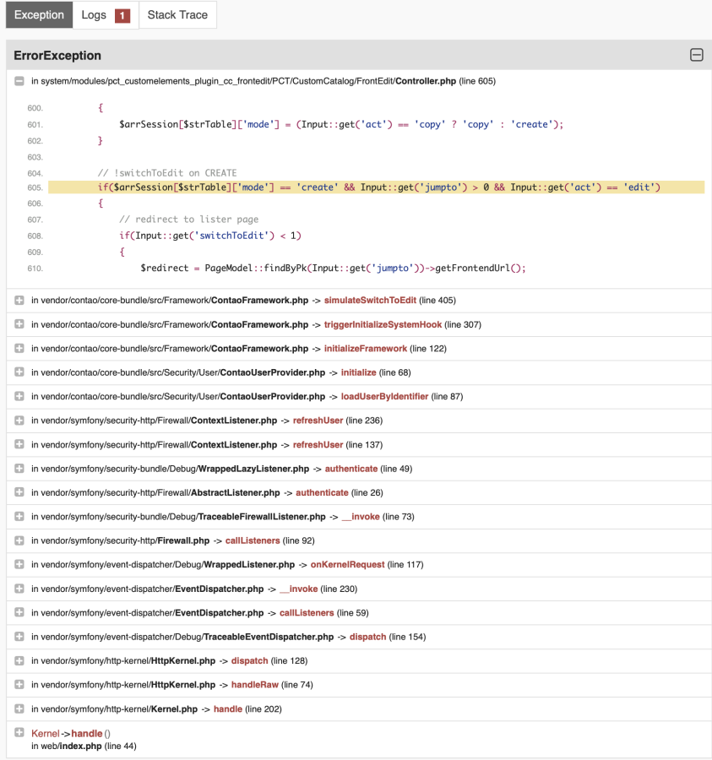Select the Exception tab

pyautogui.click(x=39, y=15)
